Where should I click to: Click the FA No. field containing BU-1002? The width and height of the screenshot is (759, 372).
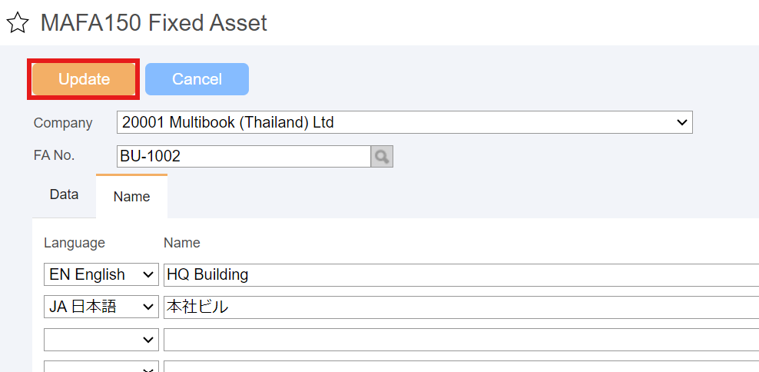click(x=244, y=157)
